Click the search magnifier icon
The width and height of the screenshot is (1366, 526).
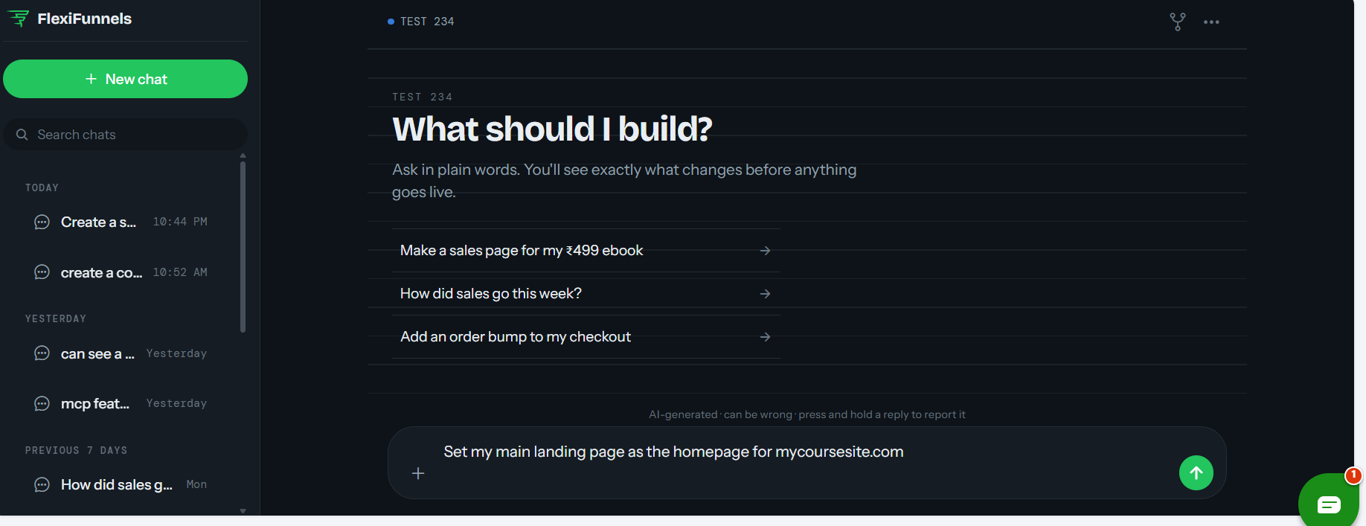22,135
